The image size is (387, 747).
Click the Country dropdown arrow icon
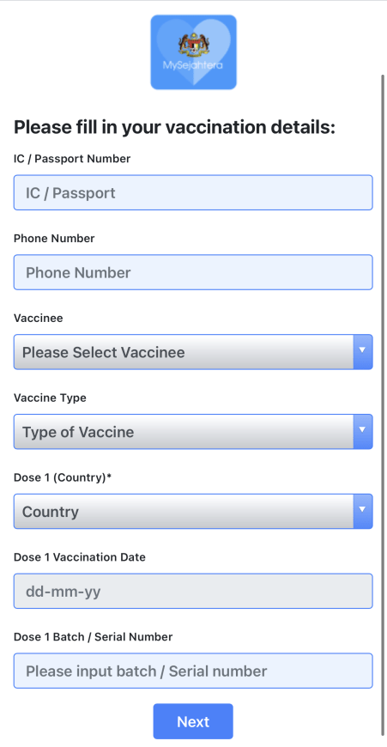point(363,511)
